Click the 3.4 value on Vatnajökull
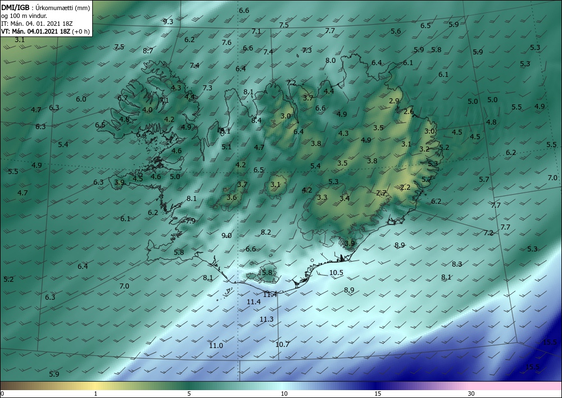Screen dimensions: 562x398 click(x=345, y=198)
